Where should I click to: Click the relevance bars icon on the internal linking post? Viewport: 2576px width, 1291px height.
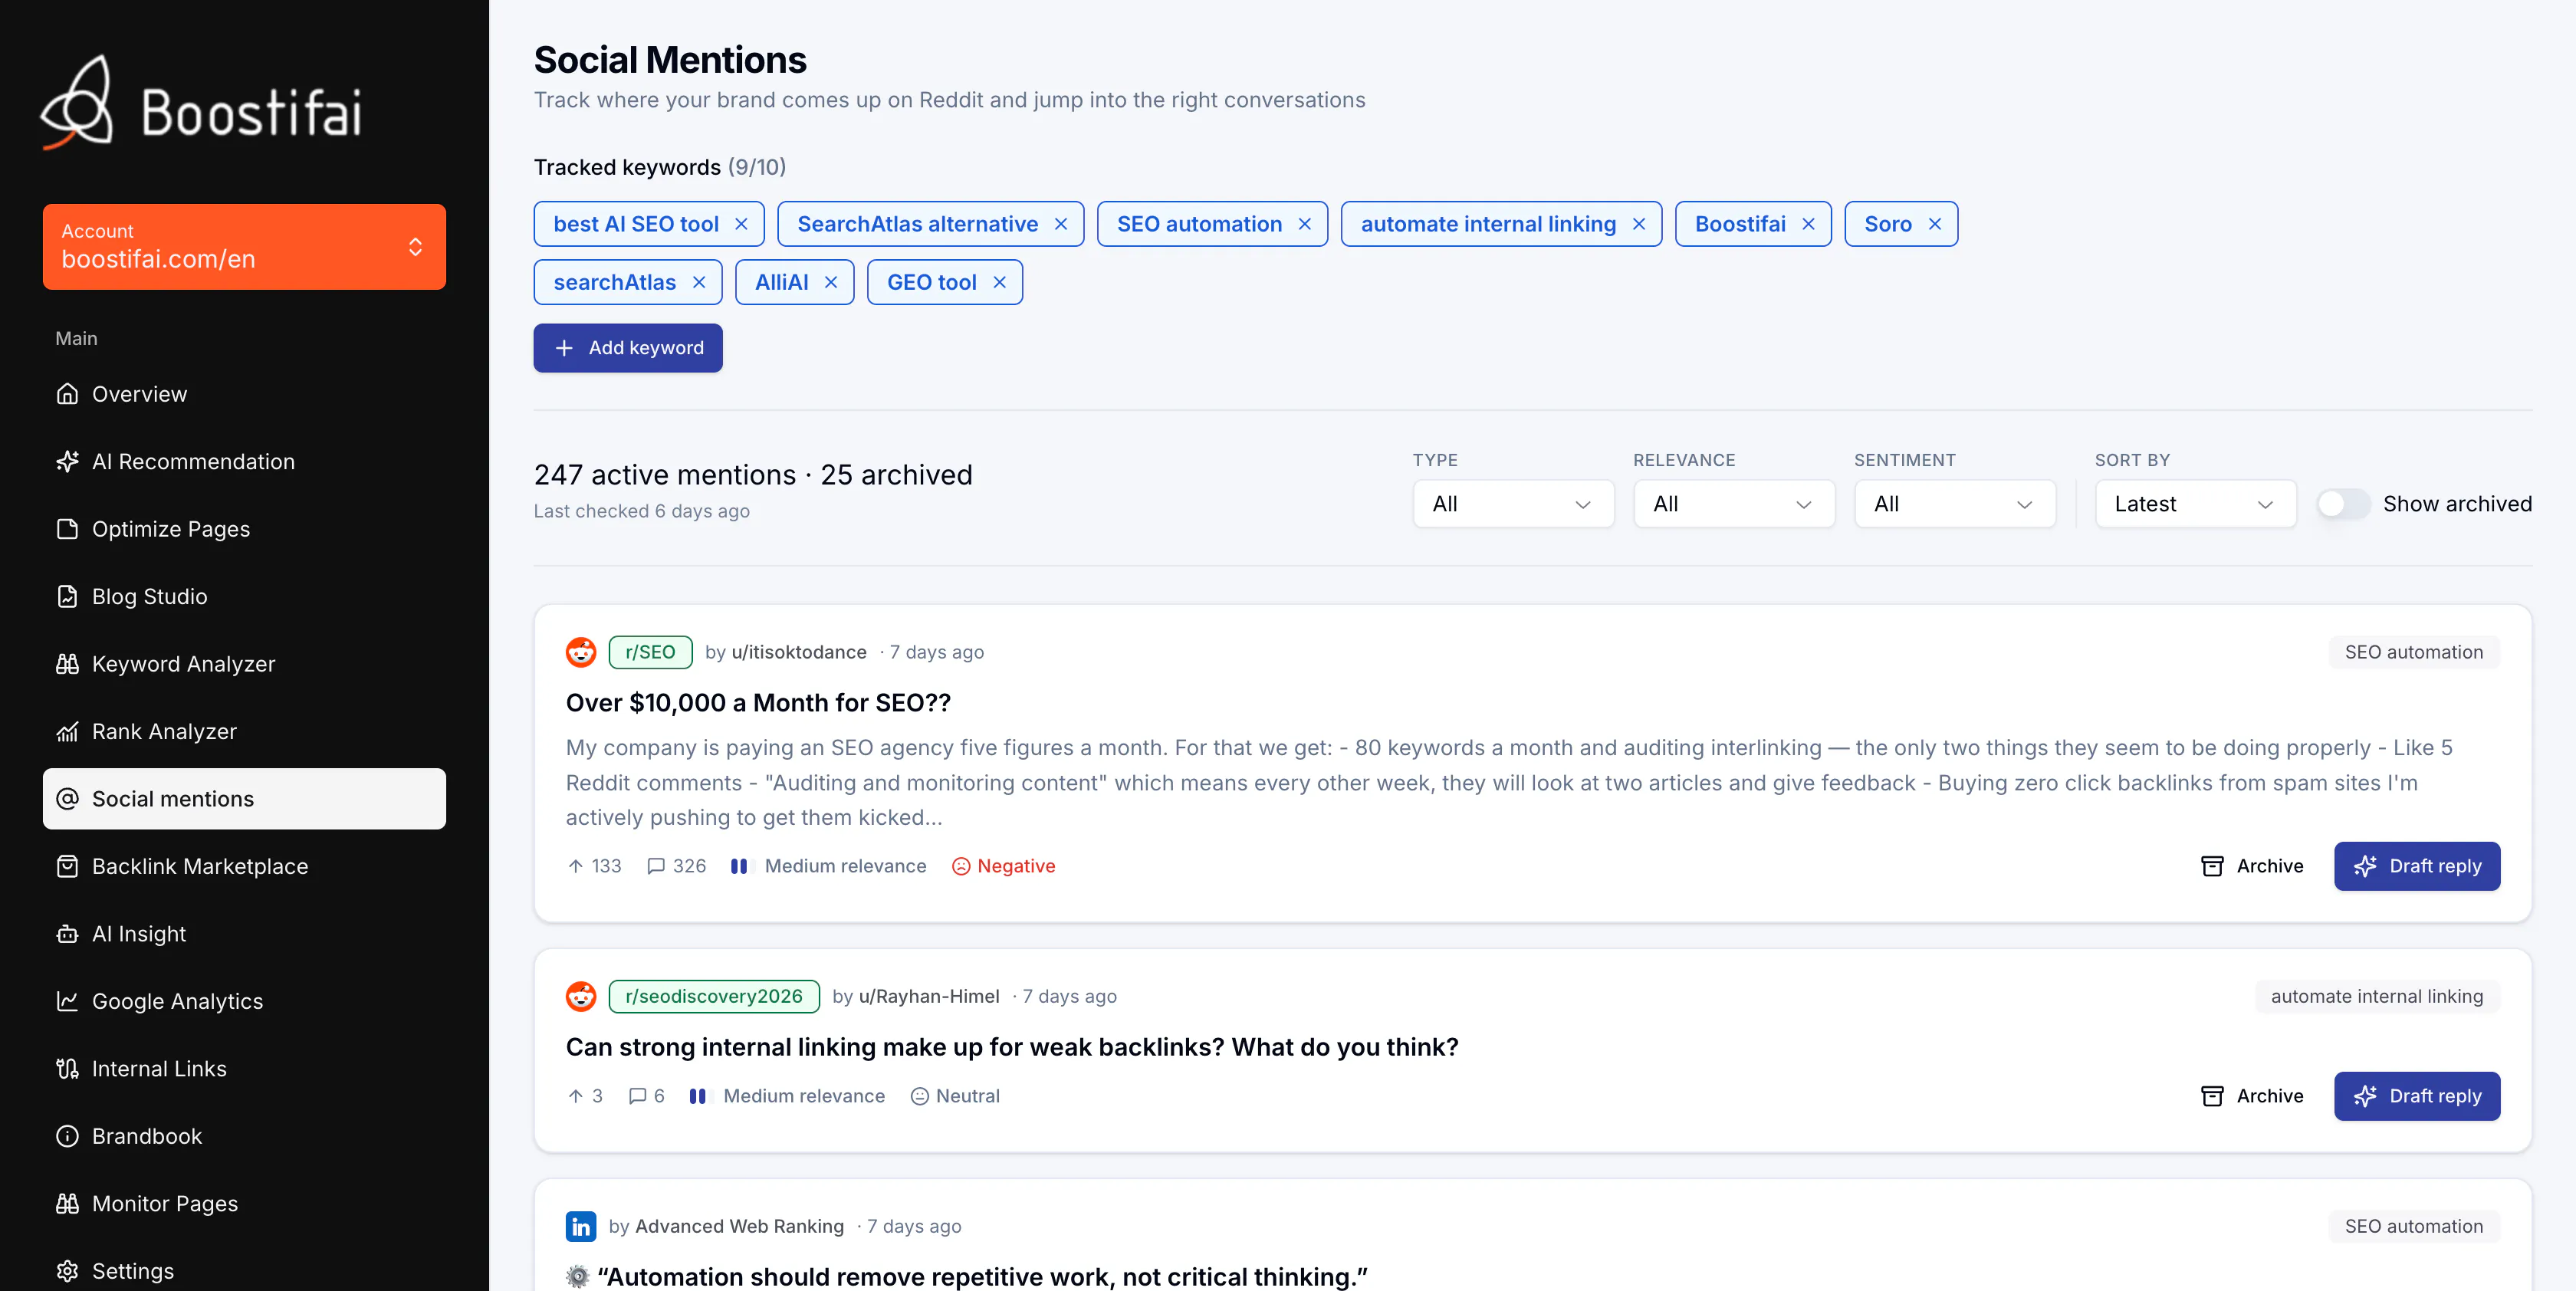tap(698, 1096)
